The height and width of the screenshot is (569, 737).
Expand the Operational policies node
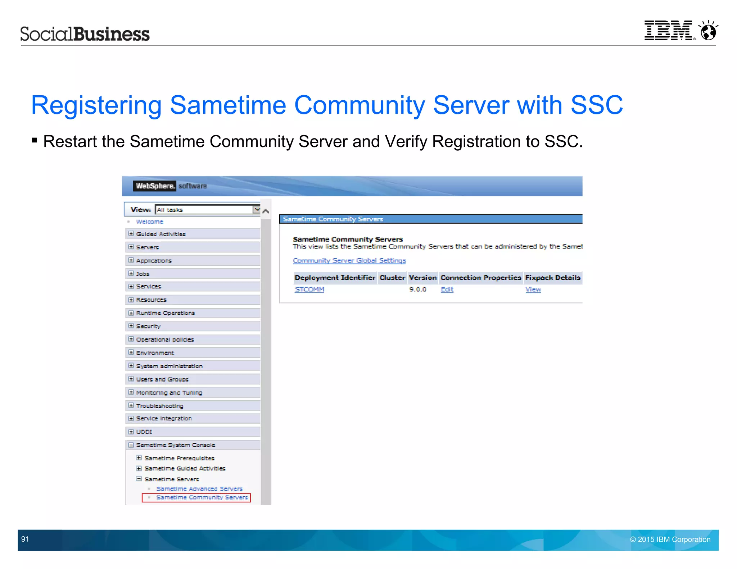131,339
